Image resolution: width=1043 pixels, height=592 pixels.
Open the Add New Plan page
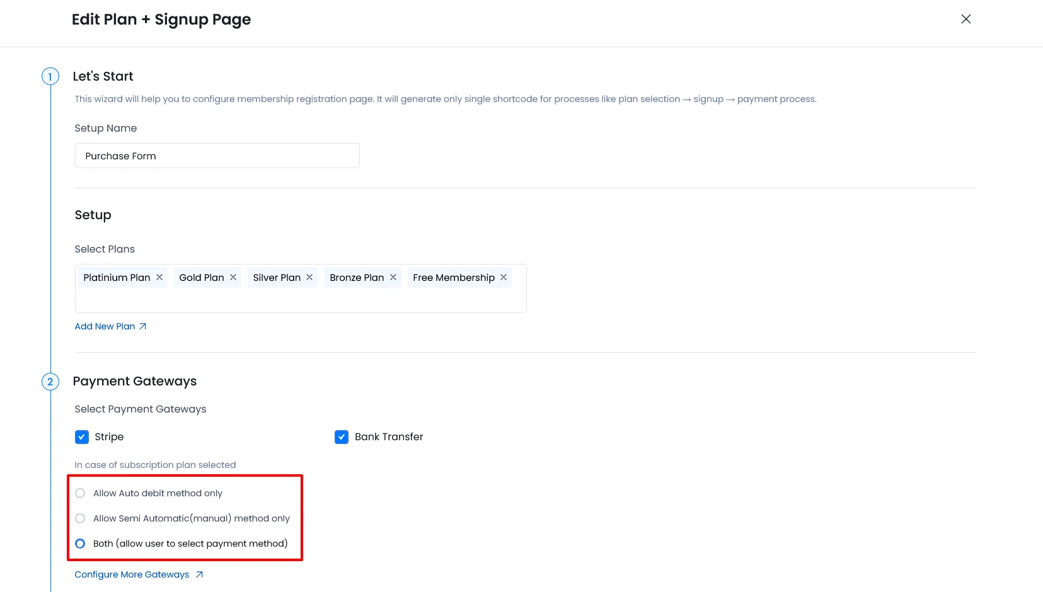point(105,326)
